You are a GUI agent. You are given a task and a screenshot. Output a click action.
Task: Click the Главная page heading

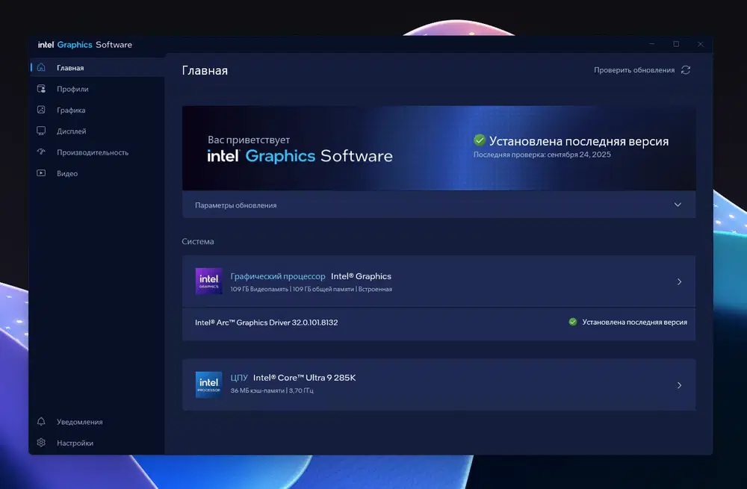205,70
